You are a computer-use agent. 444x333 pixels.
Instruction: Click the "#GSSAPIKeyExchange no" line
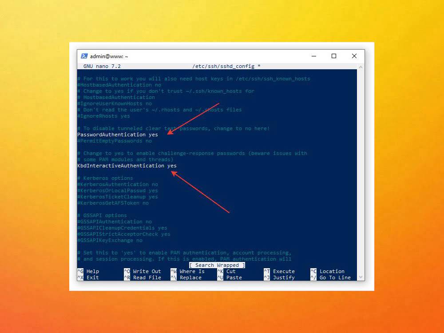[x=110, y=240]
